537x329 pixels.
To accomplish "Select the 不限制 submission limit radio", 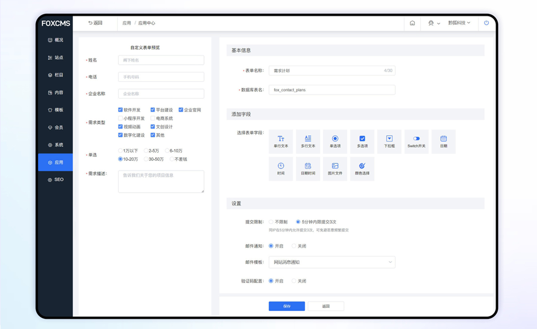I will pyautogui.click(x=271, y=222).
